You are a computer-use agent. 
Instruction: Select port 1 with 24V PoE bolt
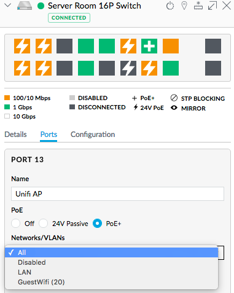22,46
